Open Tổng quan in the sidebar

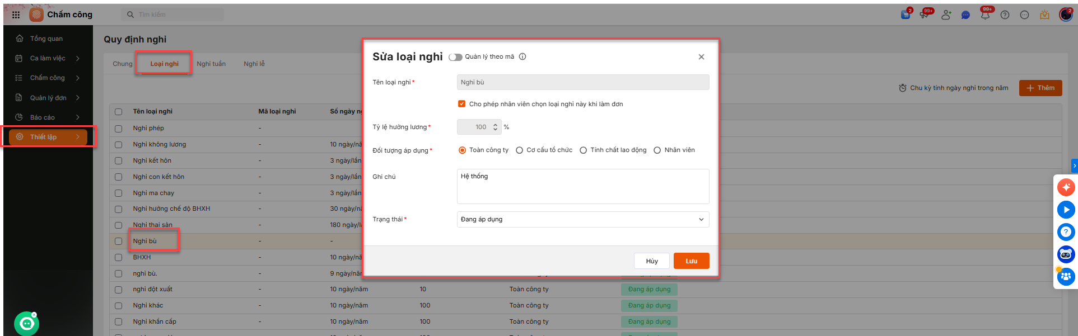tap(46, 39)
